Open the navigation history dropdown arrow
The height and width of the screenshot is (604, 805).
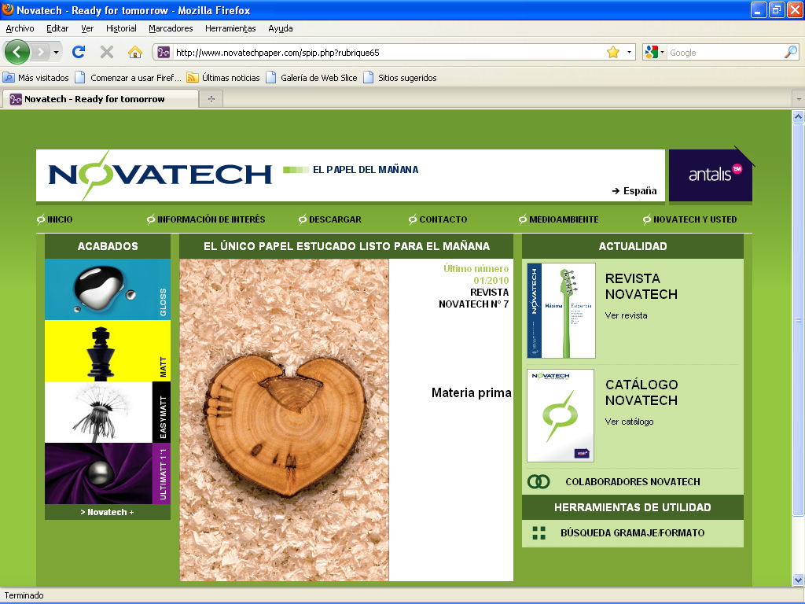56,52
